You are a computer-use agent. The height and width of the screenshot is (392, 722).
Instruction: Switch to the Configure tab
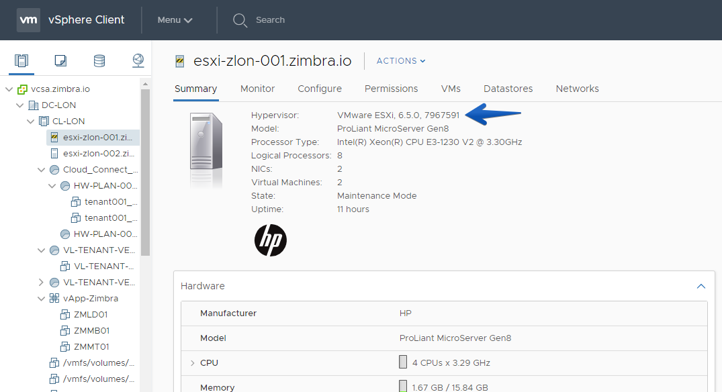point(320,89)
